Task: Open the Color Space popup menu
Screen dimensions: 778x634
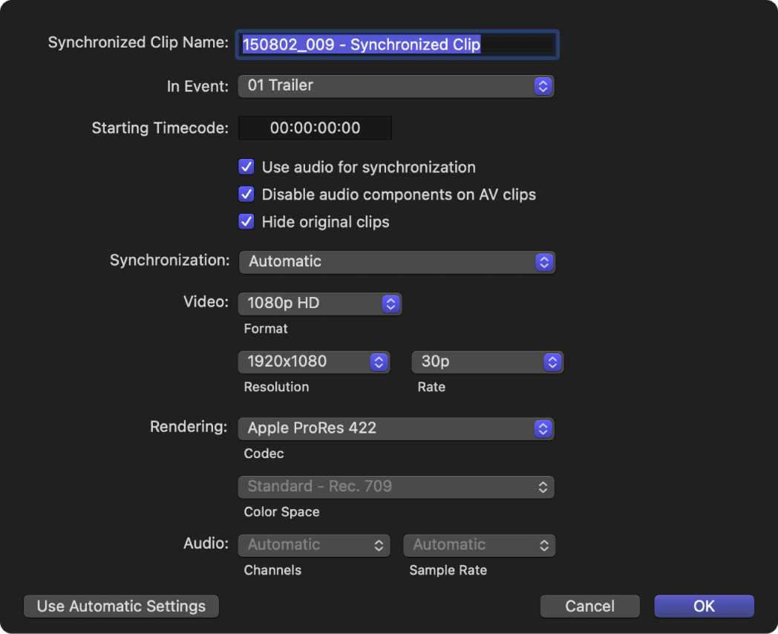Action: (396, 487)
